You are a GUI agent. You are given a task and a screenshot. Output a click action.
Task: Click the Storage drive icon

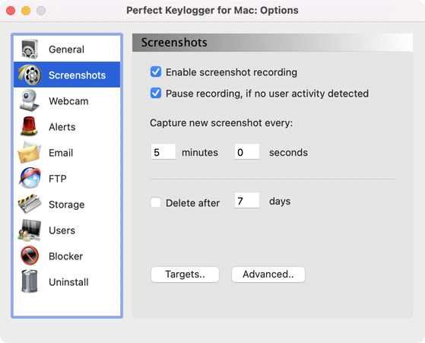pos(30,204)
